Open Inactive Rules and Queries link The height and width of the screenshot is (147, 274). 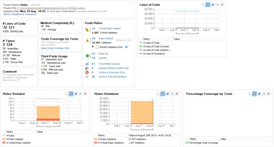[x=112, y=77]
